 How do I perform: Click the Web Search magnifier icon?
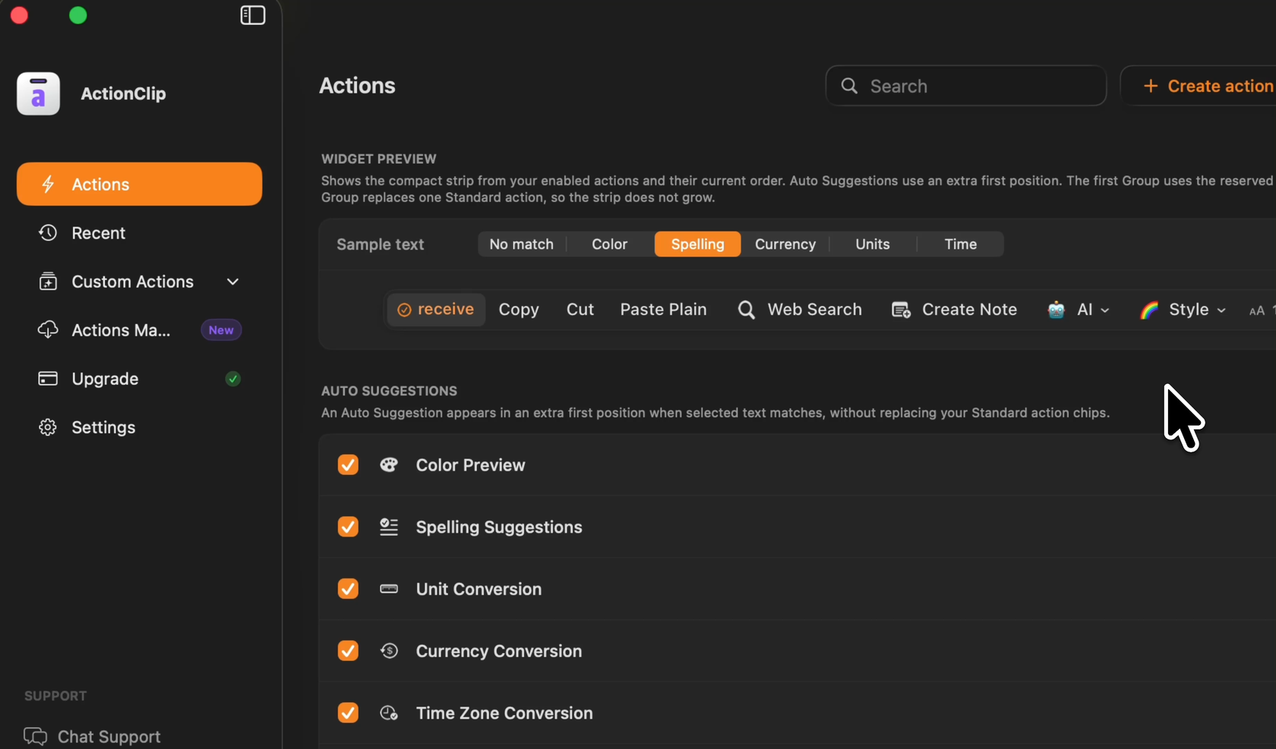[x=747, y=310]
